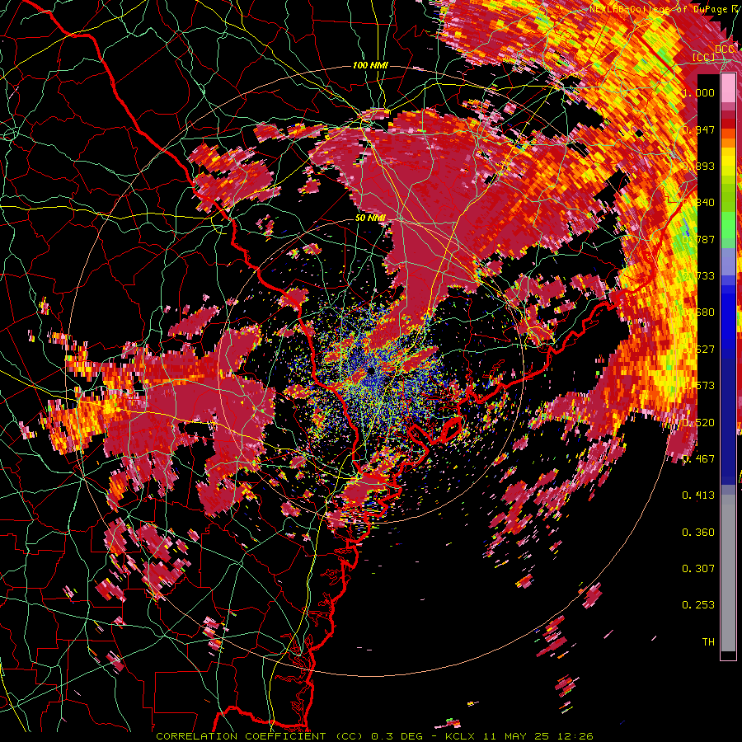Click the black KCLX radar site dot
Screen dimensions: 742x742
pos(371,370)
